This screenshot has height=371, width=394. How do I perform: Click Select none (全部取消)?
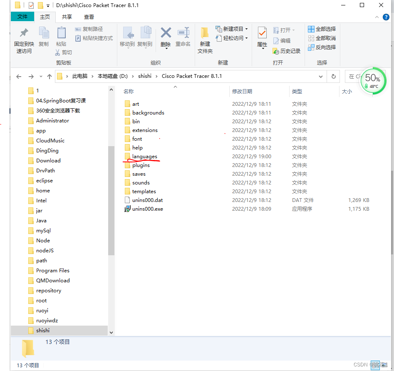tap(322, 38)
